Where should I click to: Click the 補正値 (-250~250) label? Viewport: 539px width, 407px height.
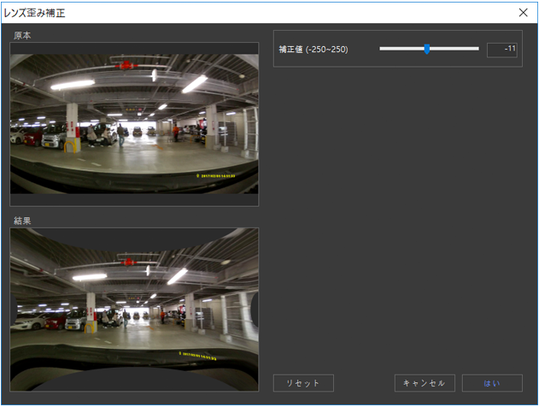coord(313,50)
